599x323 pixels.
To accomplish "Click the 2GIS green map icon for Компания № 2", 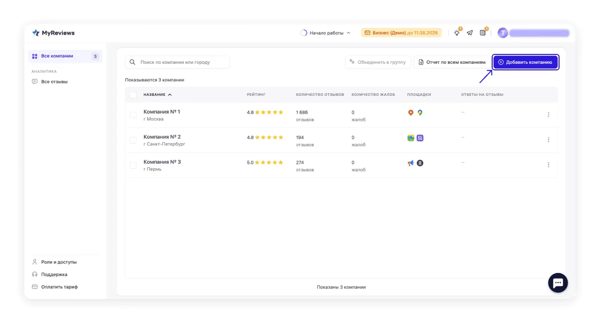I will point(411,138).
